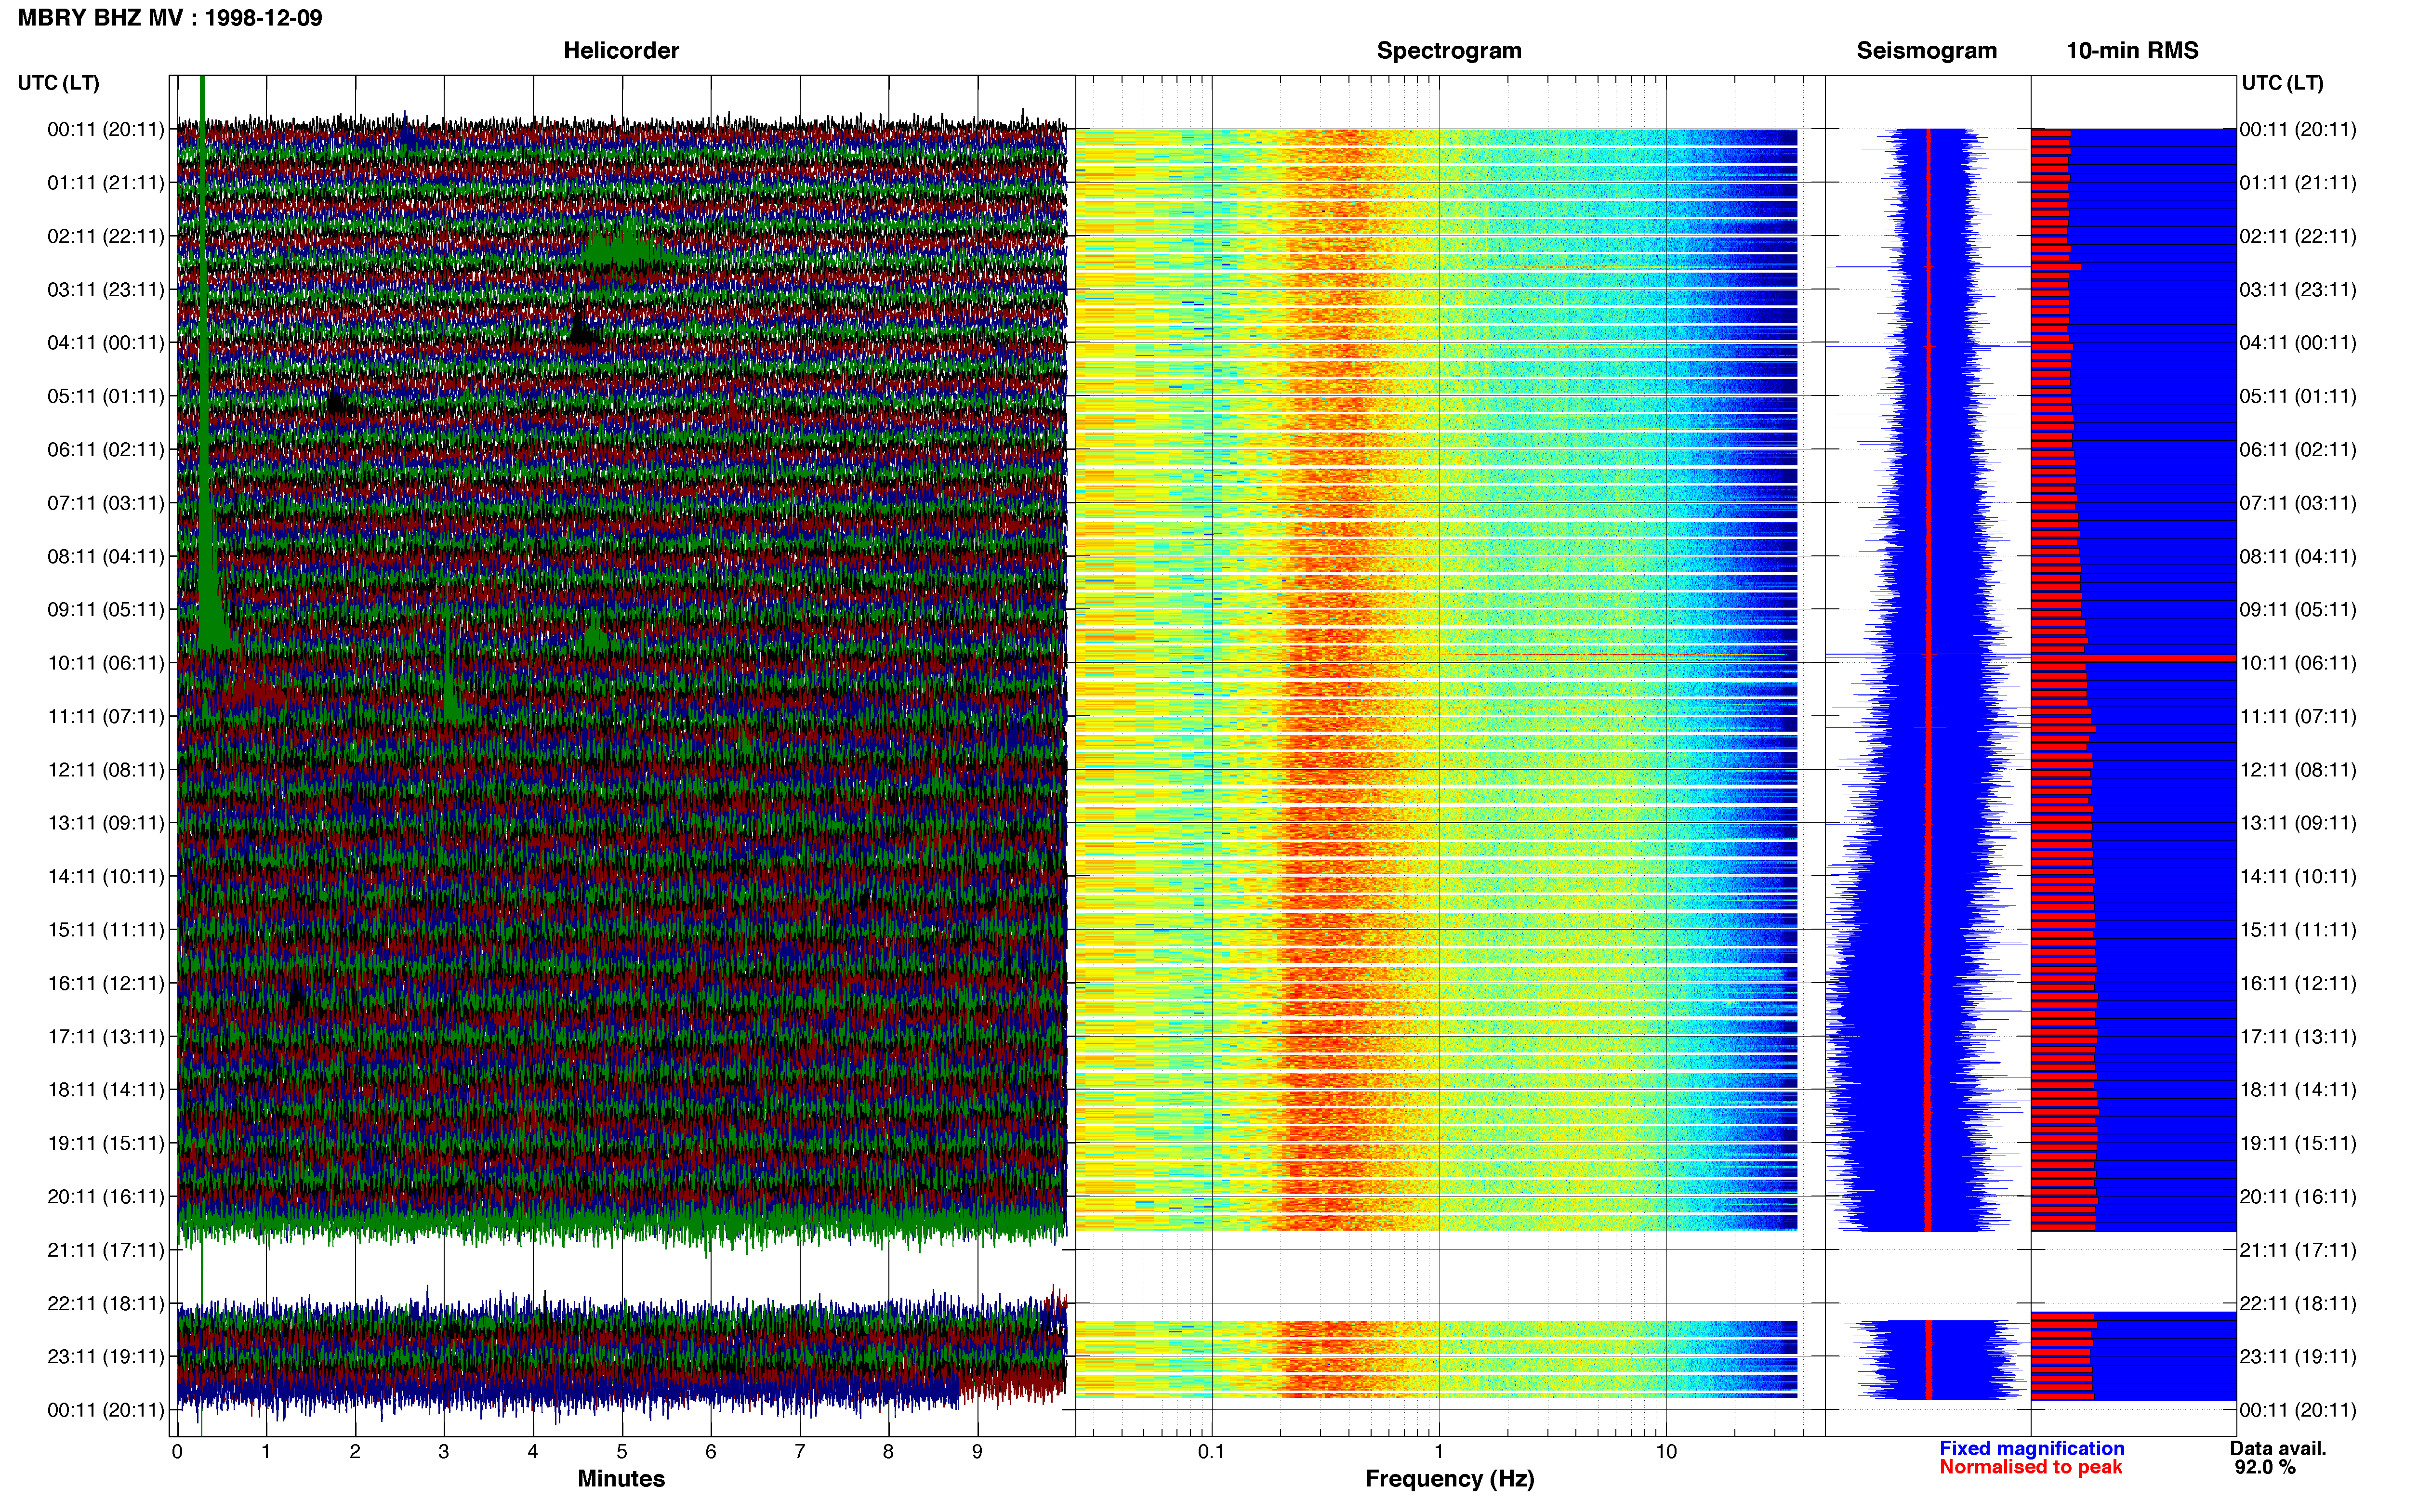Click left time label '02:11 (22:11)'
Screen dimensions: 2418x1512
click(105, 236)
